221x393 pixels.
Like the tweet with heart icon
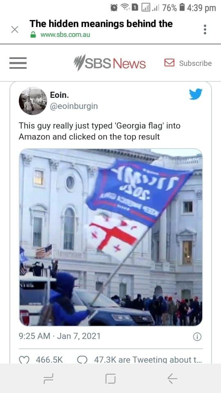click(24, 360)
